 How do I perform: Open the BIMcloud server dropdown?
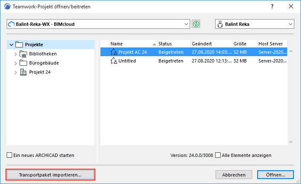[x=186, y=24]
